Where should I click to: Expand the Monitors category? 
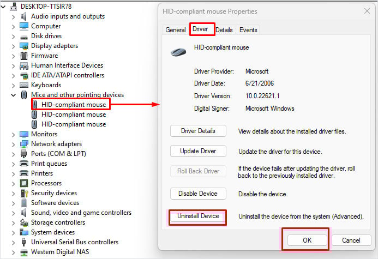point(13,134)
